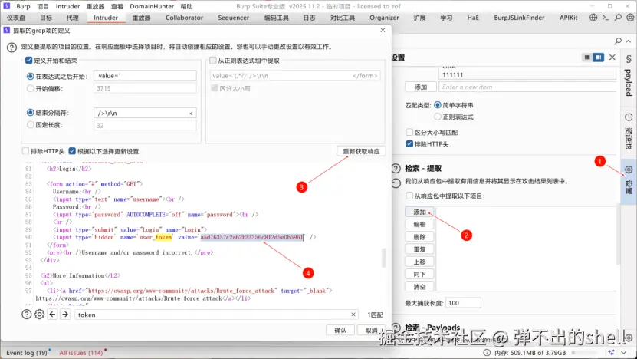Switch to the Collaborator tab
Viewport: 637px width, 359px height.
point(184,18)
